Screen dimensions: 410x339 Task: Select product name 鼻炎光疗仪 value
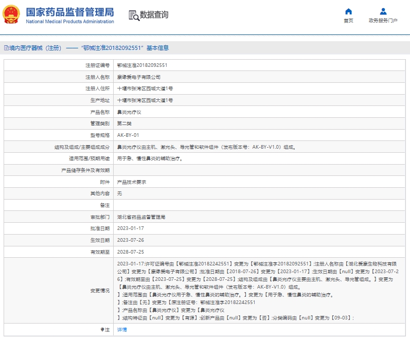129,112
